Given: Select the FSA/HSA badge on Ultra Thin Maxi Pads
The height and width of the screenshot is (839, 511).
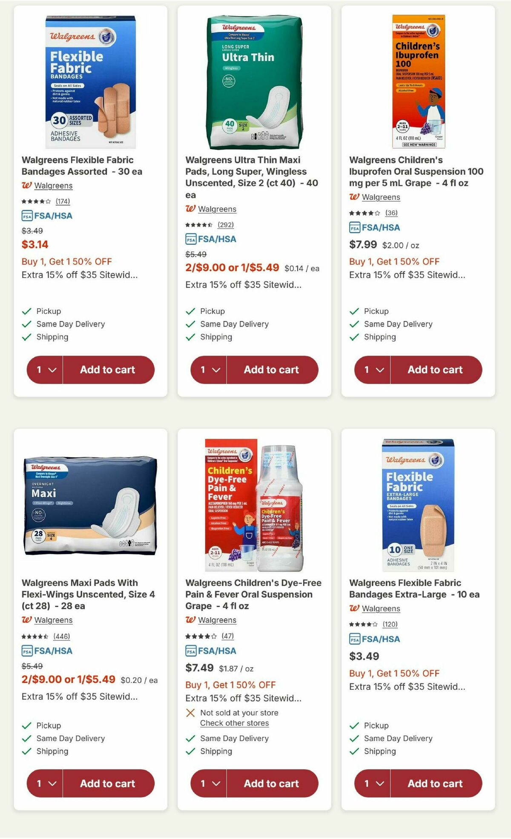Looking at the screenshot, I should 212,239.
